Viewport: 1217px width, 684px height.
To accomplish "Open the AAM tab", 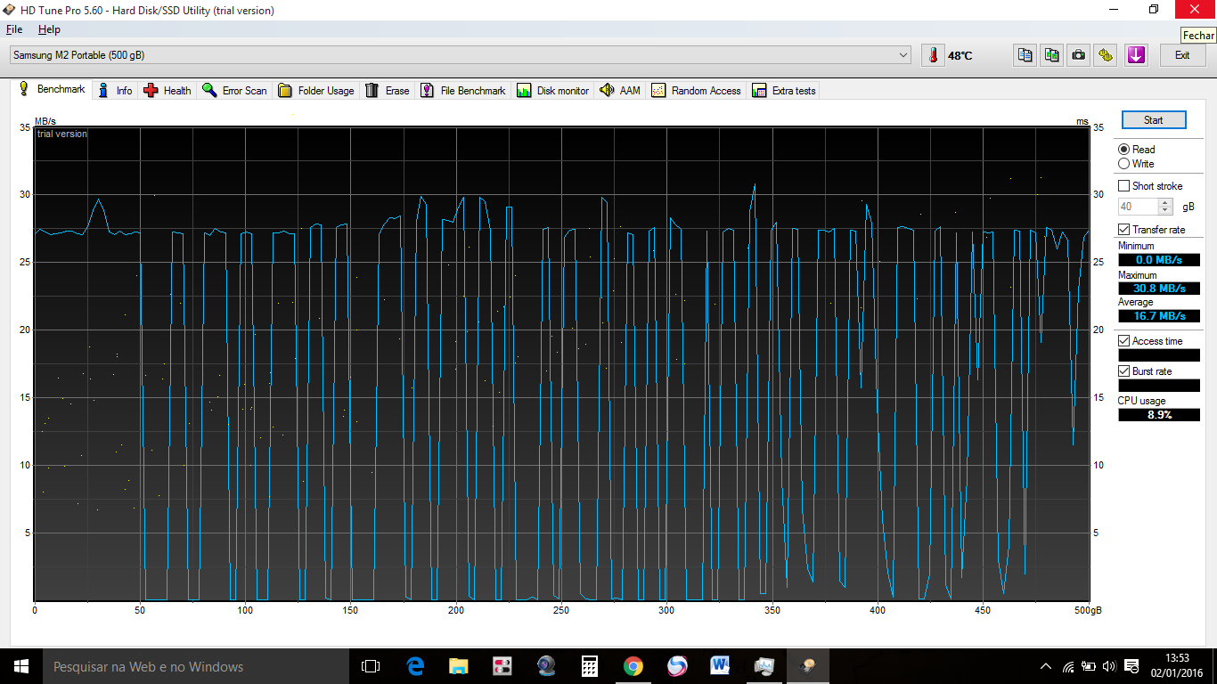I will [x=620, y=91].
